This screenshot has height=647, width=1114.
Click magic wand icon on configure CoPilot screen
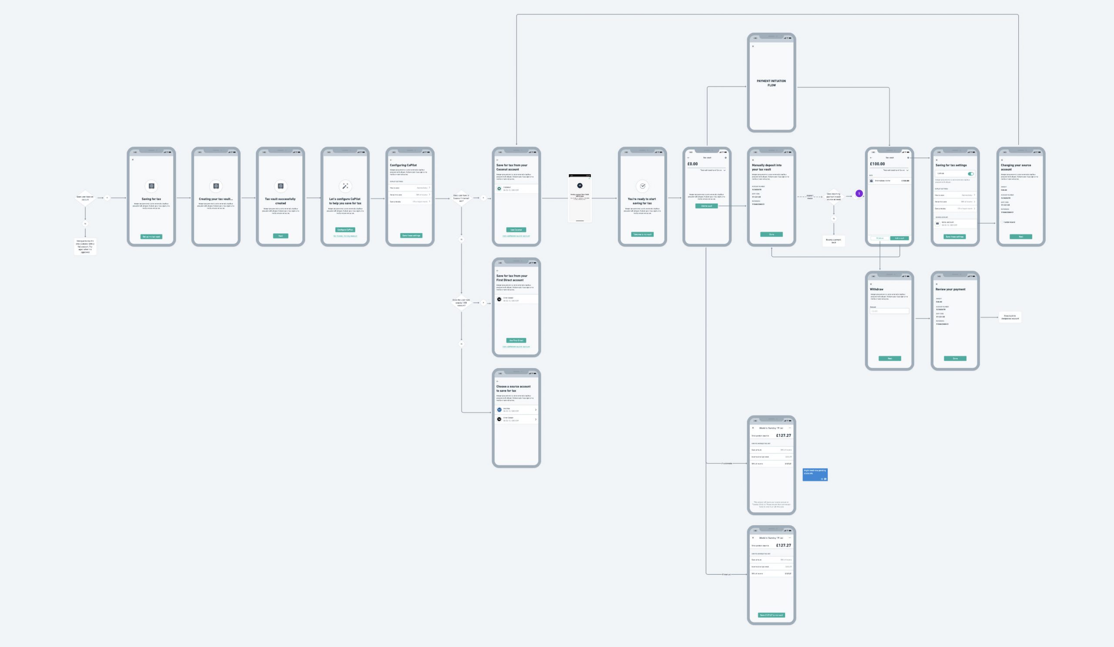[x=345, y=186]
